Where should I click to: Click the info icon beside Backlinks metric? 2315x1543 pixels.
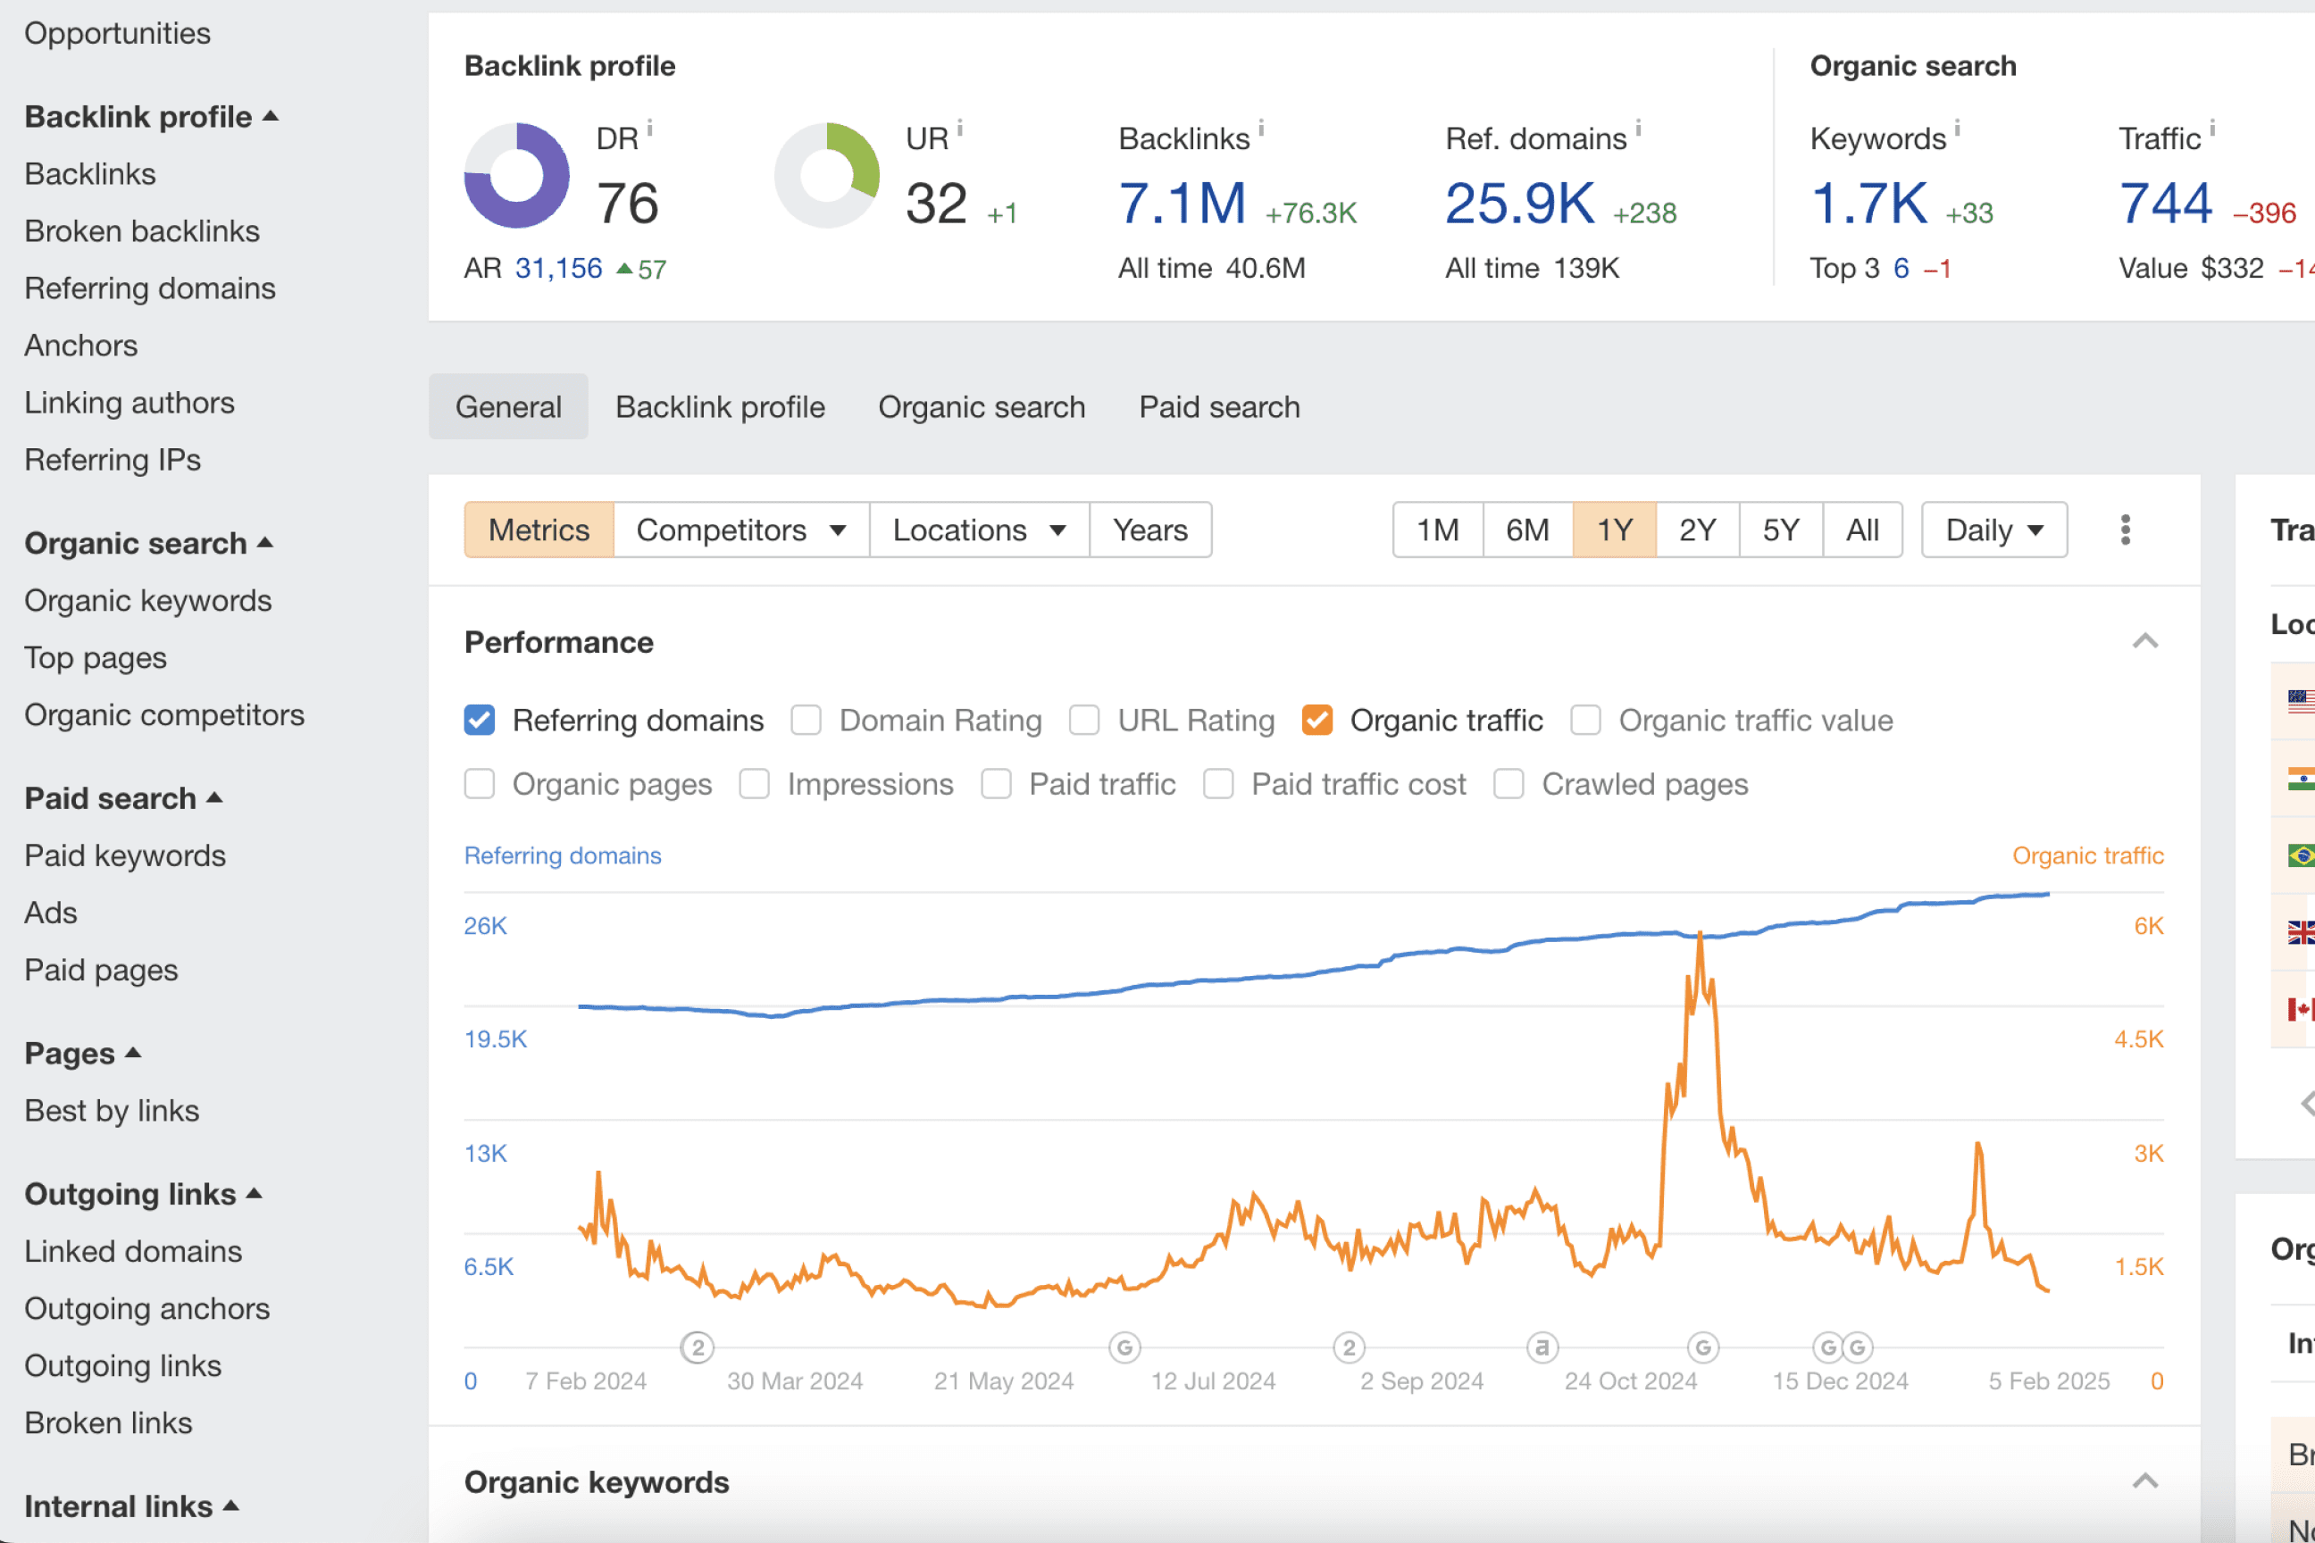pos(1261,129)
